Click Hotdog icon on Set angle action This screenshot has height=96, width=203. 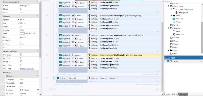click(89, 78)
